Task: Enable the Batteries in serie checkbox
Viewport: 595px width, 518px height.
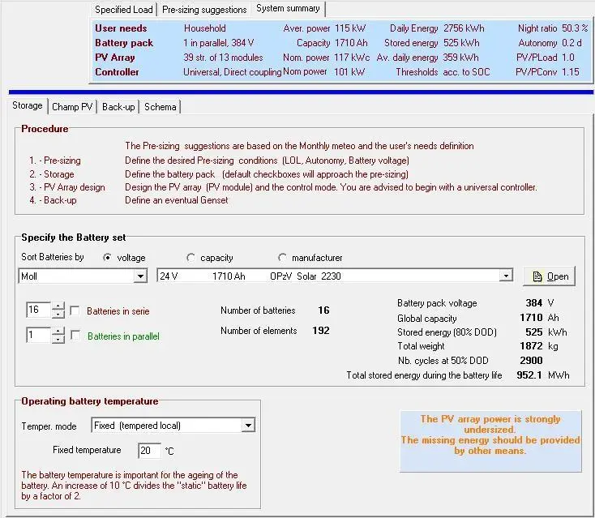Action: pos(75,311)
